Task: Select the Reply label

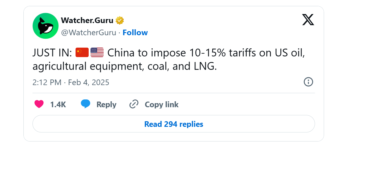Action: pos(106,105)
